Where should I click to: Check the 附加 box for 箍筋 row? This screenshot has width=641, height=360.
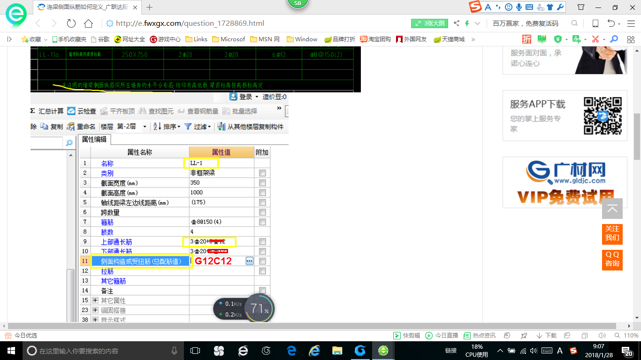(262, 222)
